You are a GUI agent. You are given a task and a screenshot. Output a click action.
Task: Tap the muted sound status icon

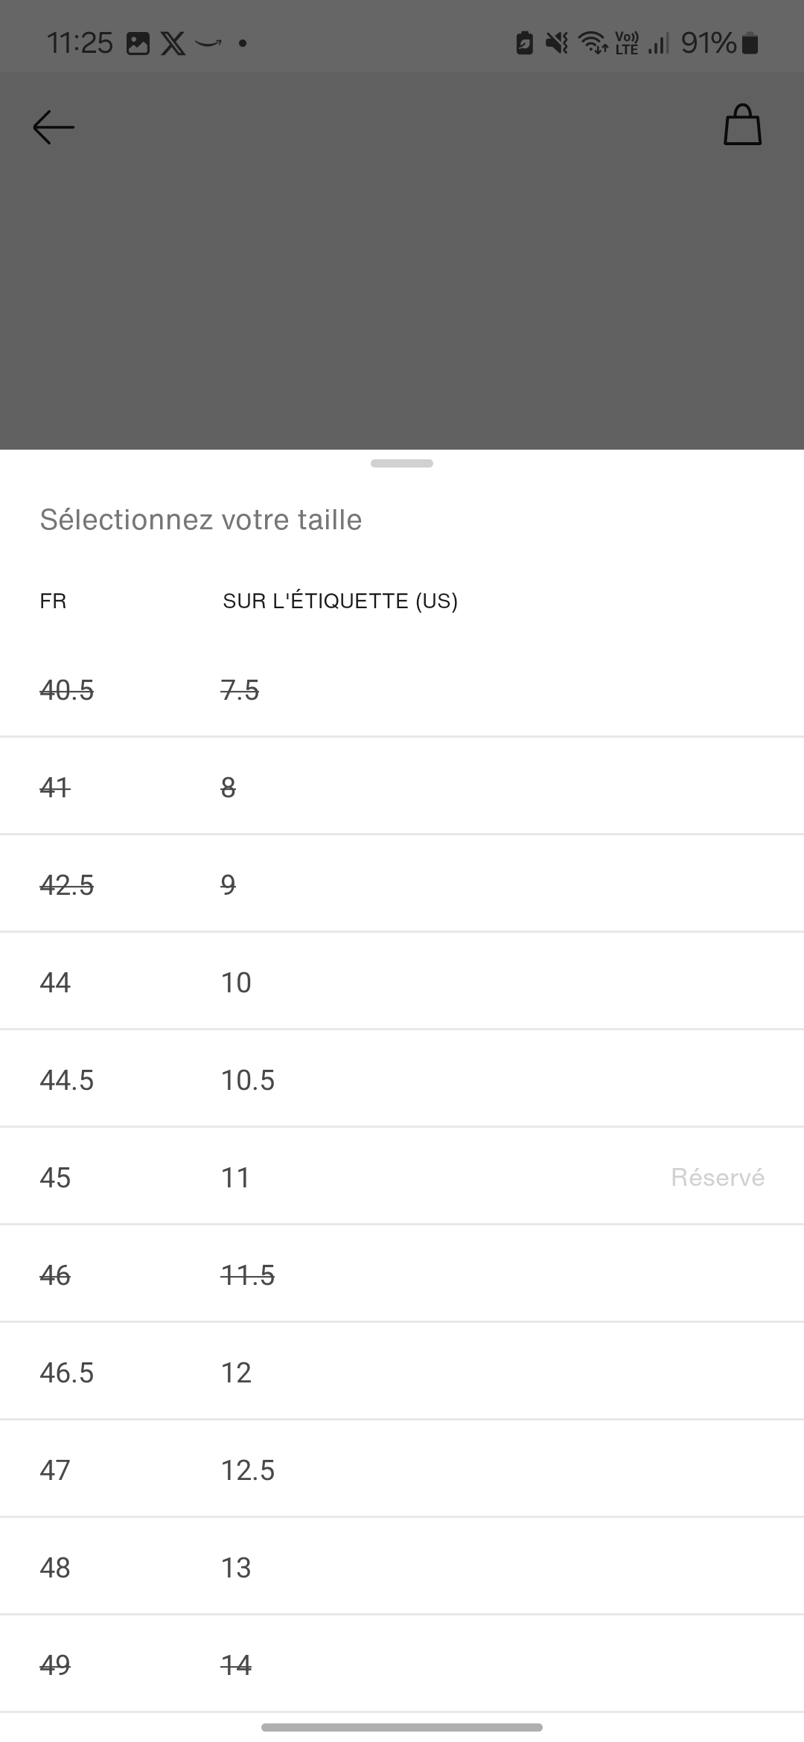(556, 43)
